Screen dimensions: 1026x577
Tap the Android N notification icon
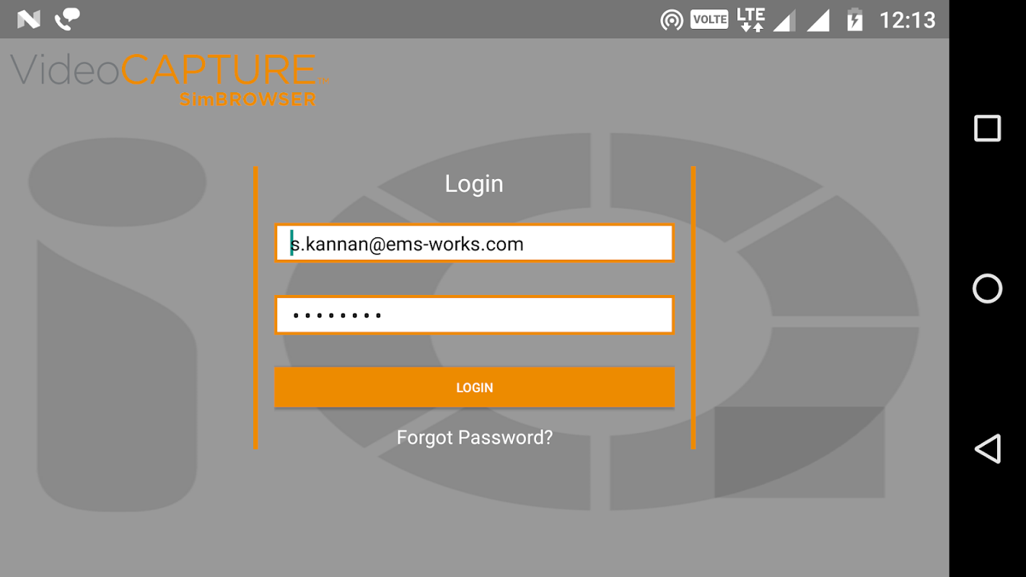[29, 19]
